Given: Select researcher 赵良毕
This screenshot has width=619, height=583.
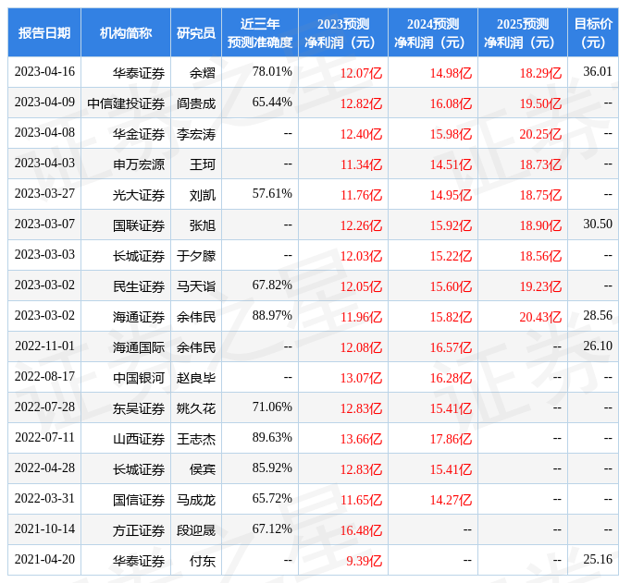Looking at the screenshot, I should (196, 378).
